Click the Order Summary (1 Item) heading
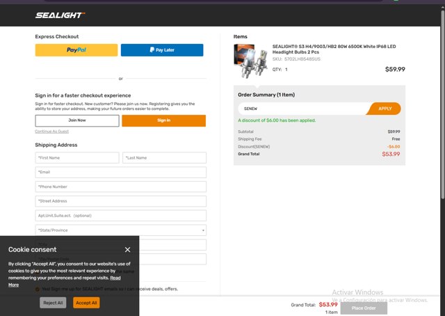This screenshot has width=445, height=316. pos(266,95)
